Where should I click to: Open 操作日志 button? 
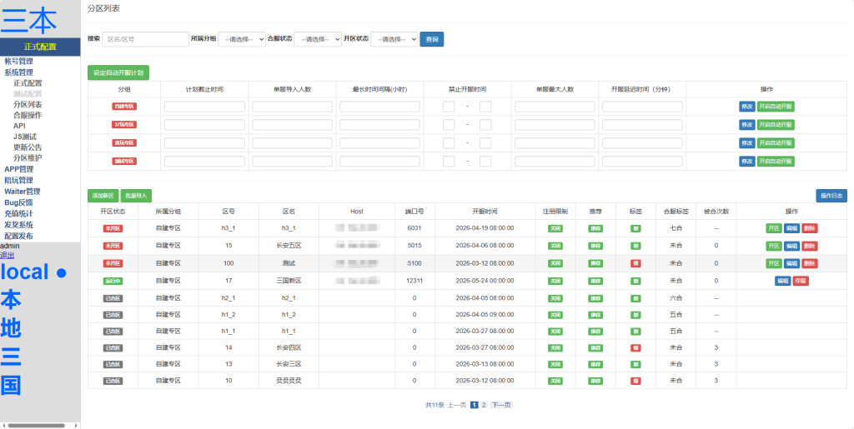tap(831, 196)
